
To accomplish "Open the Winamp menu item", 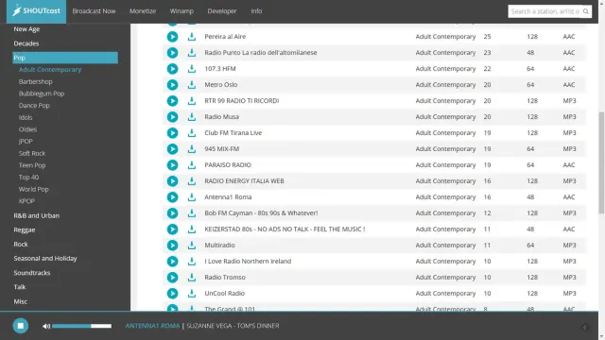I will [181, 11].
